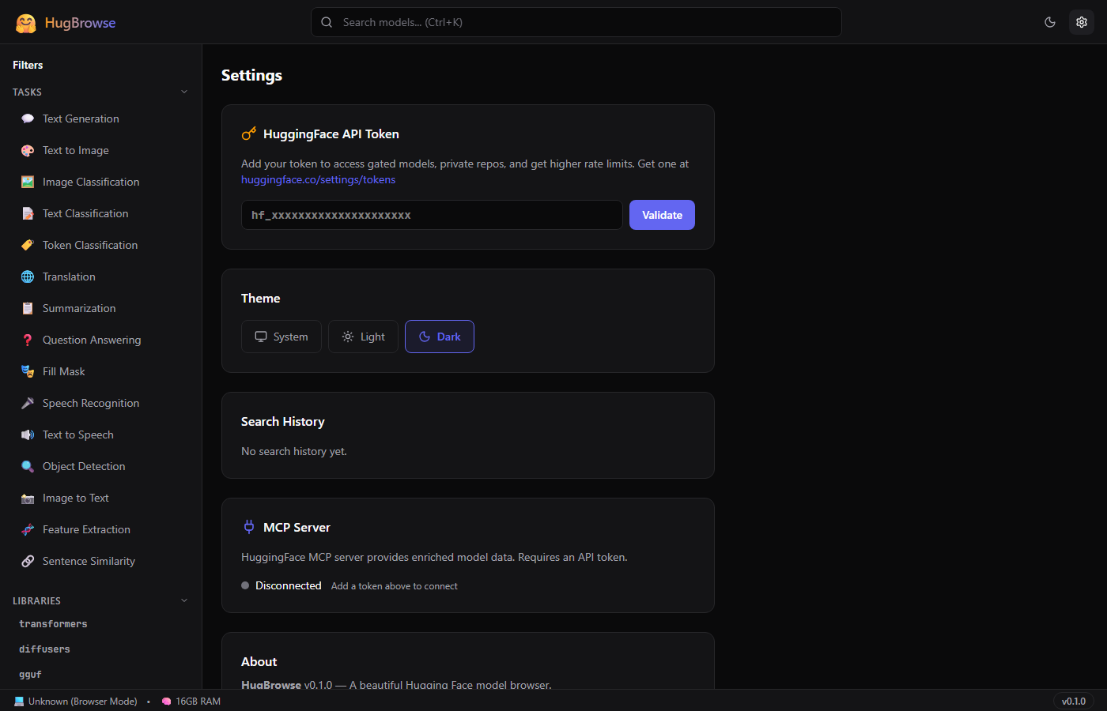Select the transformers library filter
Screen dimensions: 1107x711
pyautogui.click(x=53, y=623)
